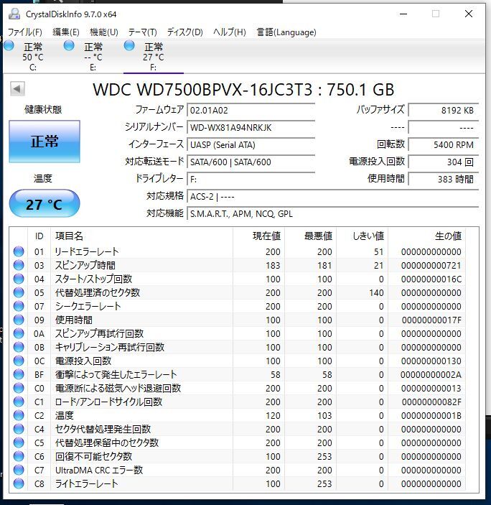Open the ヘルプ(H) menu
Image resolution: width=491 pixels, height=505 pixels.
230,32
